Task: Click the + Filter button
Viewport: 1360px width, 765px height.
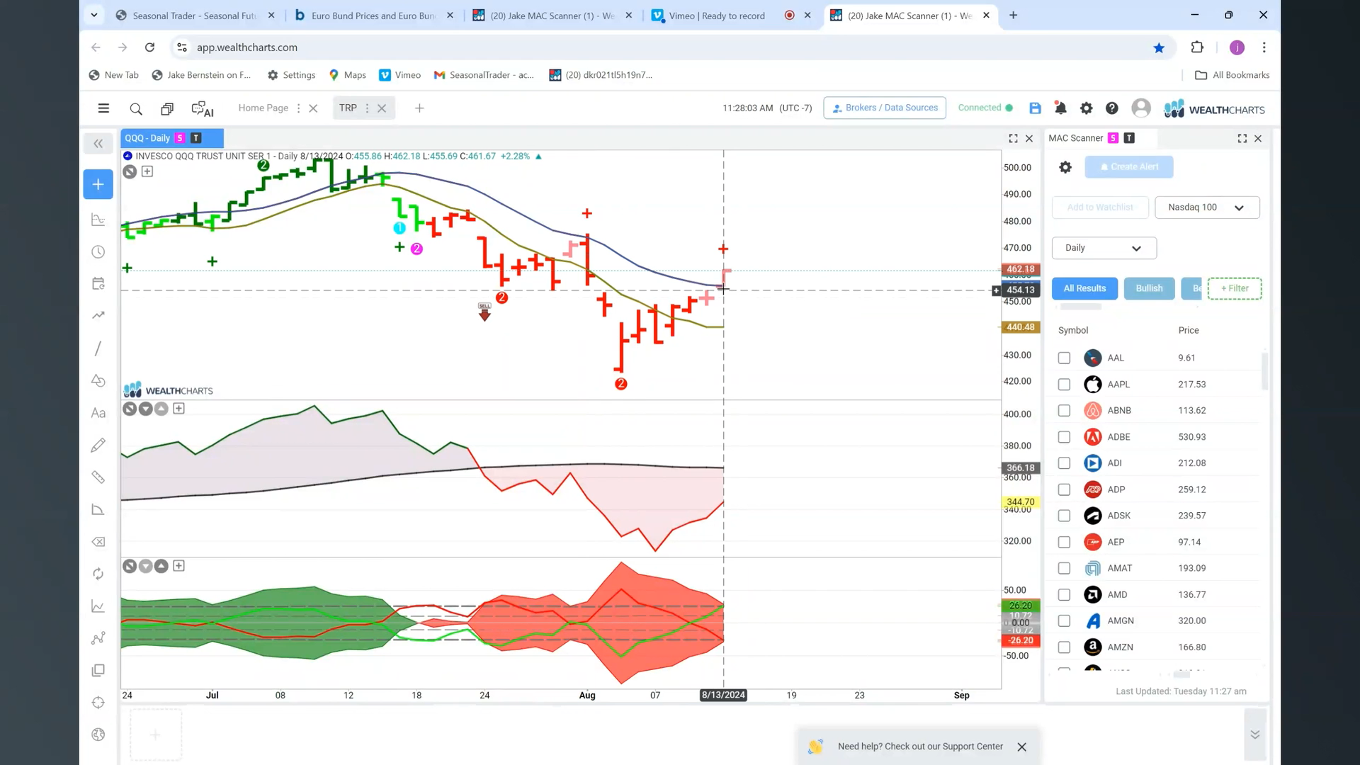Action: pyautogui.click(x=1235, y=288)
